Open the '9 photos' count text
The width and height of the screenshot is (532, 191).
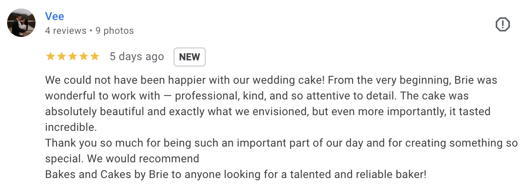114,31
